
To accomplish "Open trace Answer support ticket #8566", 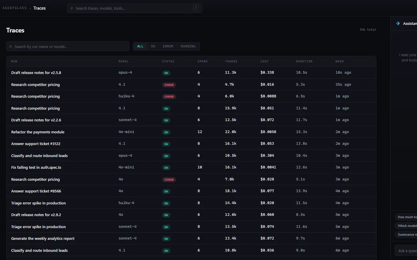I will (x=191, y=191).
